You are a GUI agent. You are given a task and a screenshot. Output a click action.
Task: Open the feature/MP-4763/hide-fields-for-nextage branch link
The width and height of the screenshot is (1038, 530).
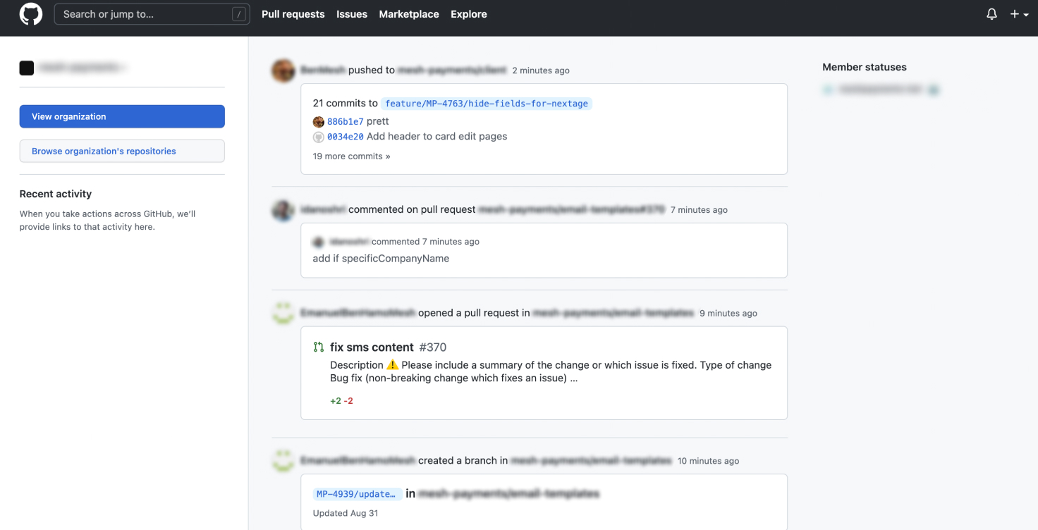tap(486, 104)
